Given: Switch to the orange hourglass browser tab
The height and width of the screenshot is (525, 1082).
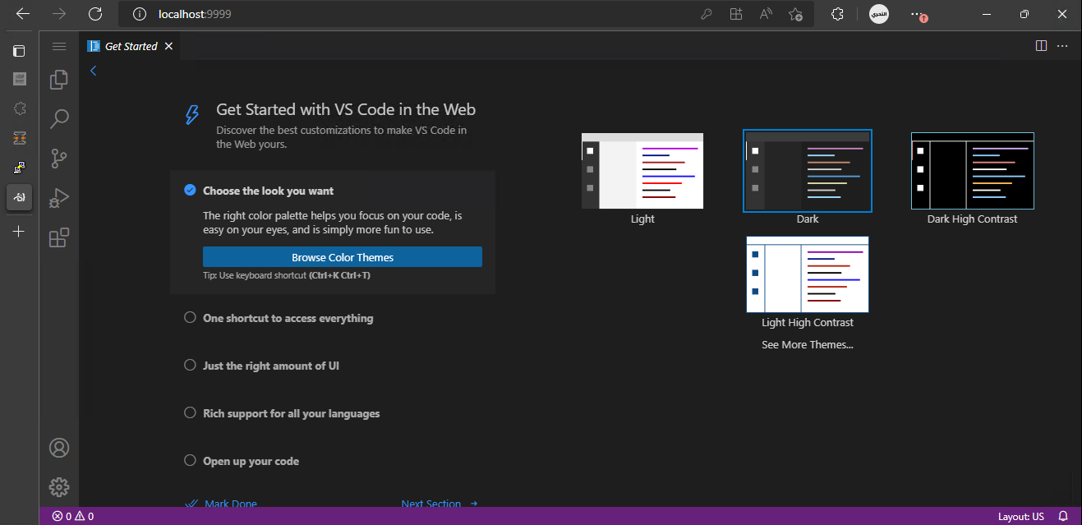Looking at the screenshot, I should coord(20,138).
